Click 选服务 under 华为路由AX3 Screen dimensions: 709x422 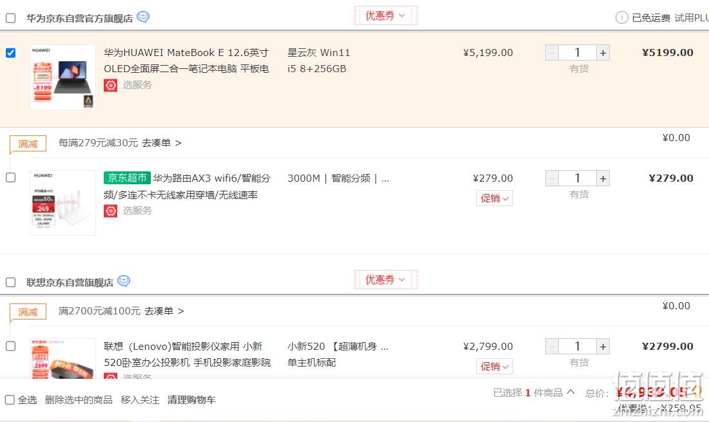coord(137,211)
